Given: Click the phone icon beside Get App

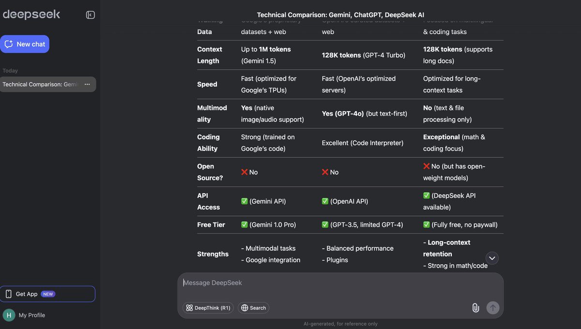Looking at the screenshot, I should (8, 294).
